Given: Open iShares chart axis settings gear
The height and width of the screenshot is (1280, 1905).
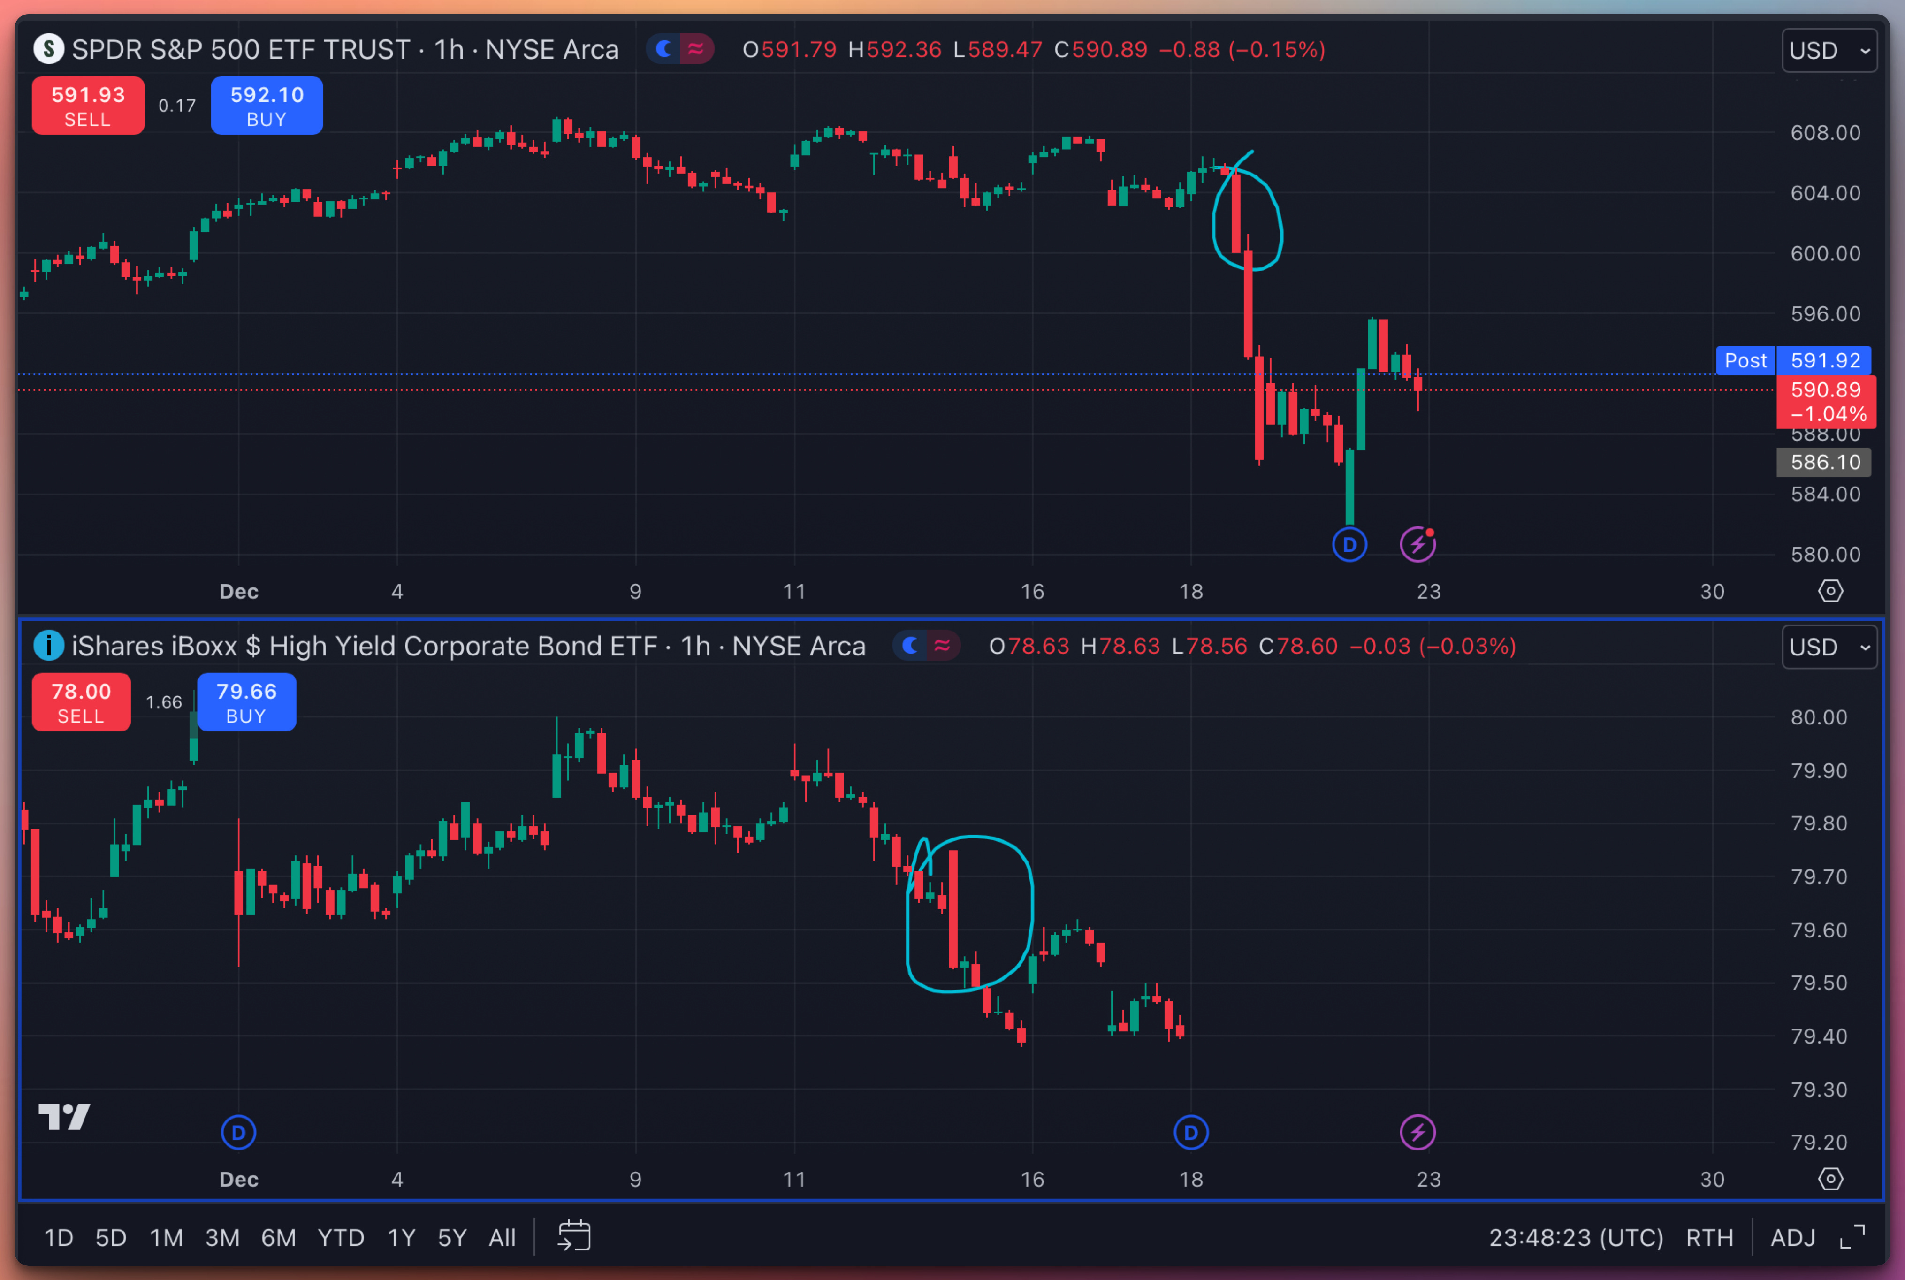Looking at the screenshot, I should tap(1831, 1179).
